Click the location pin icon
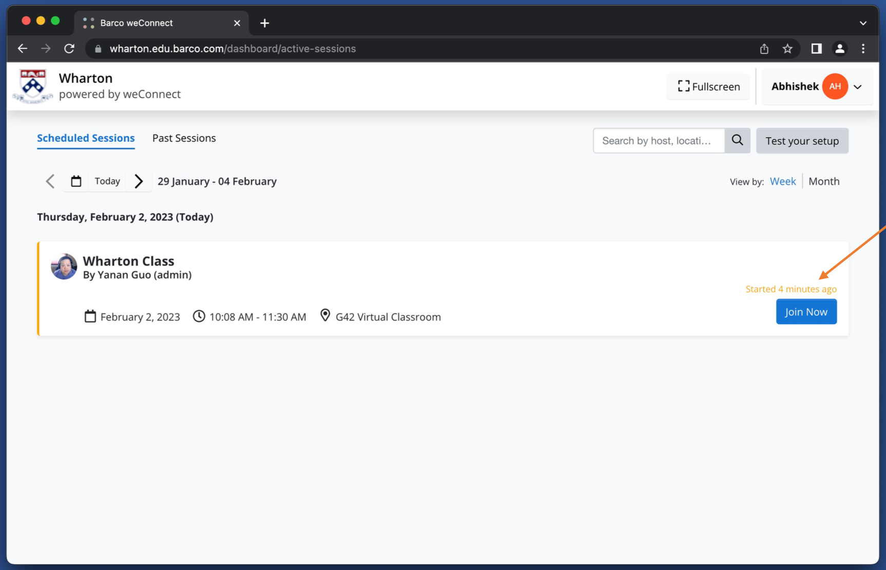The width and height of the screenshot is (886, 570). click(x=325, y=315)
